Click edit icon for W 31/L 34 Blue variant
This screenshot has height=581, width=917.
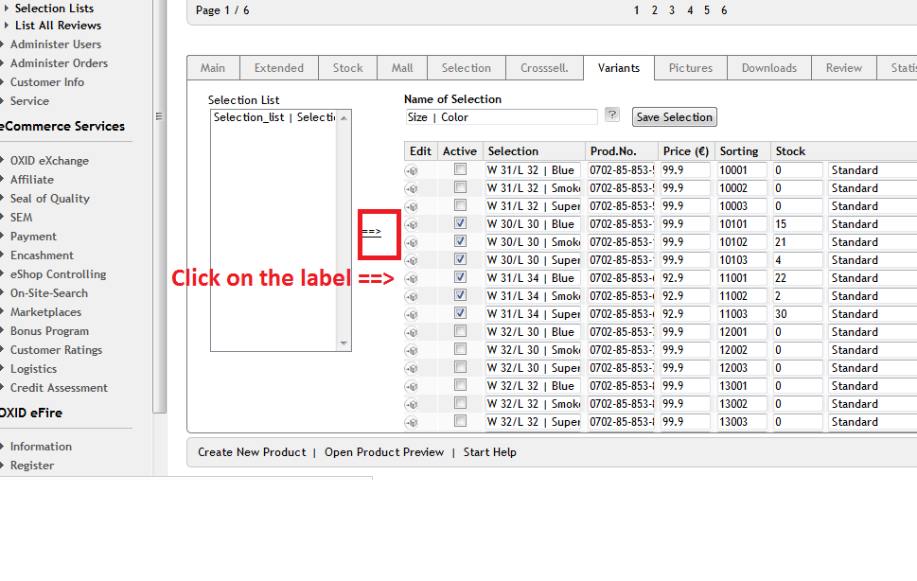[x=412, y=278]
